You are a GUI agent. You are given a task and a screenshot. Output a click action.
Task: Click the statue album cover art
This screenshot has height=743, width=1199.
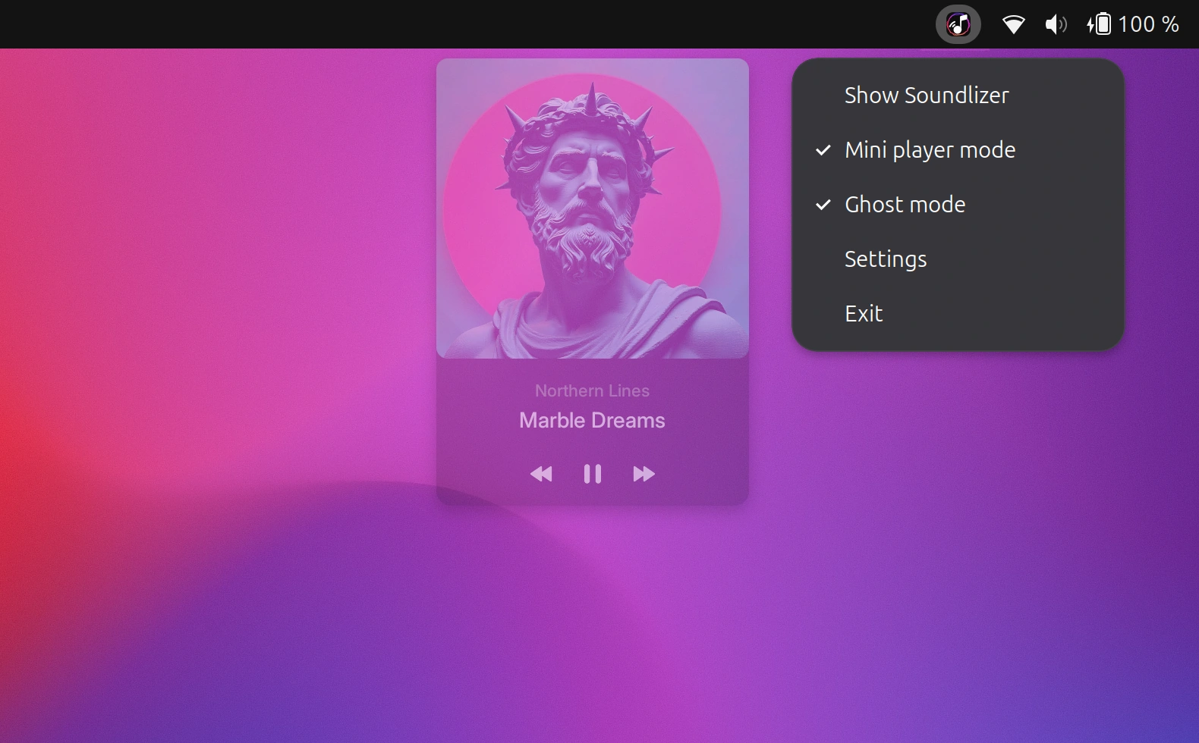593,208
